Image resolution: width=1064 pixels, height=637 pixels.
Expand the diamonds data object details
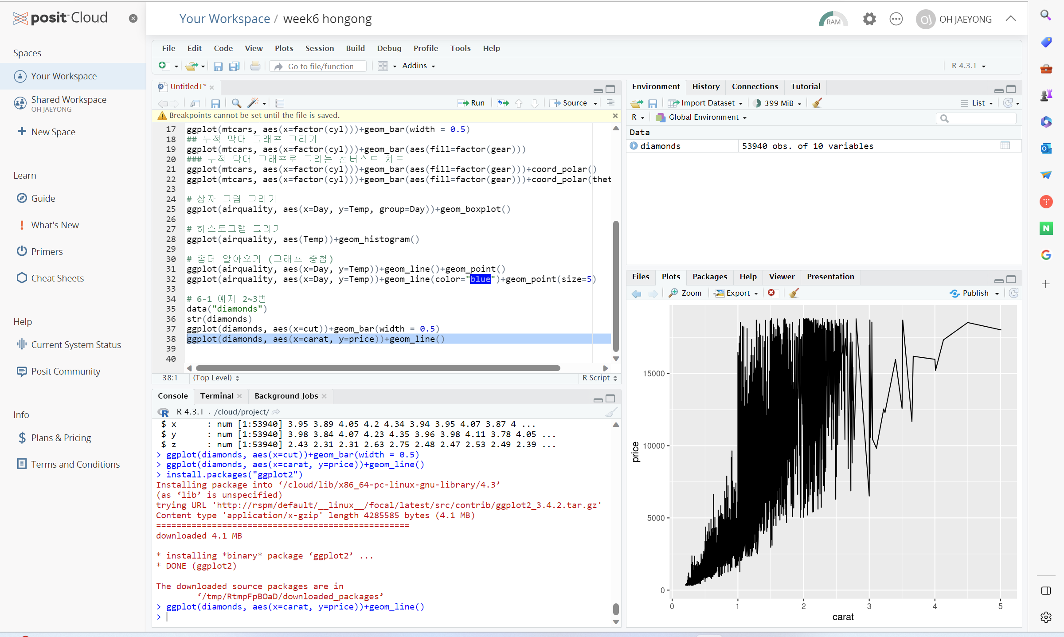point(634,146)
